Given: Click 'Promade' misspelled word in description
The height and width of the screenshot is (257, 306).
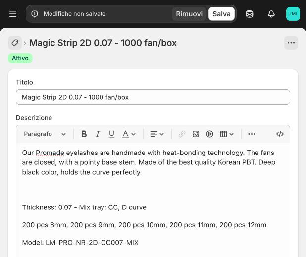Looking at the screenshot, I should [x=50, y=153].
